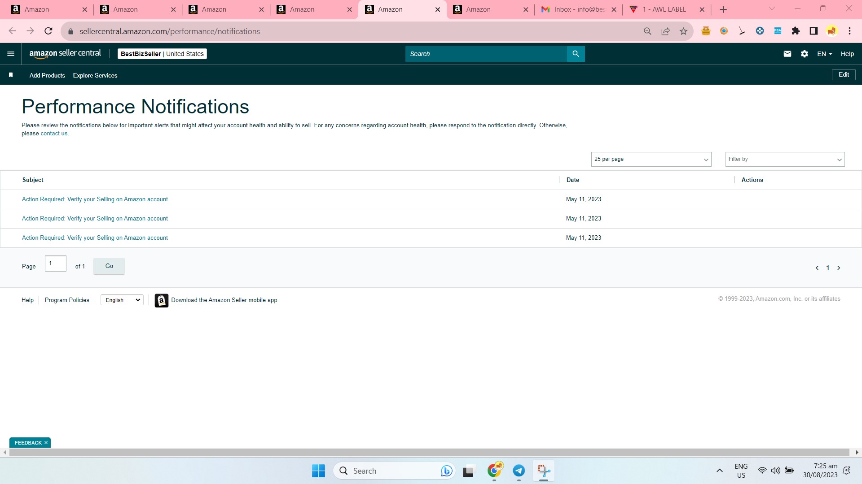The width and height of the screenshot is (862, 484).
Task: Go to previous page arrow in pagination
Action: coord(817,268)
